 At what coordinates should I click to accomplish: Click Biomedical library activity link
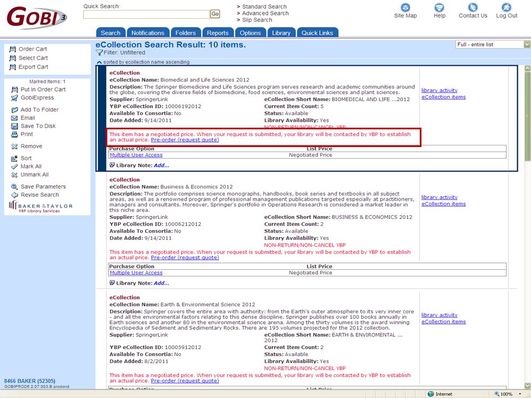click(x=439, y=90)
